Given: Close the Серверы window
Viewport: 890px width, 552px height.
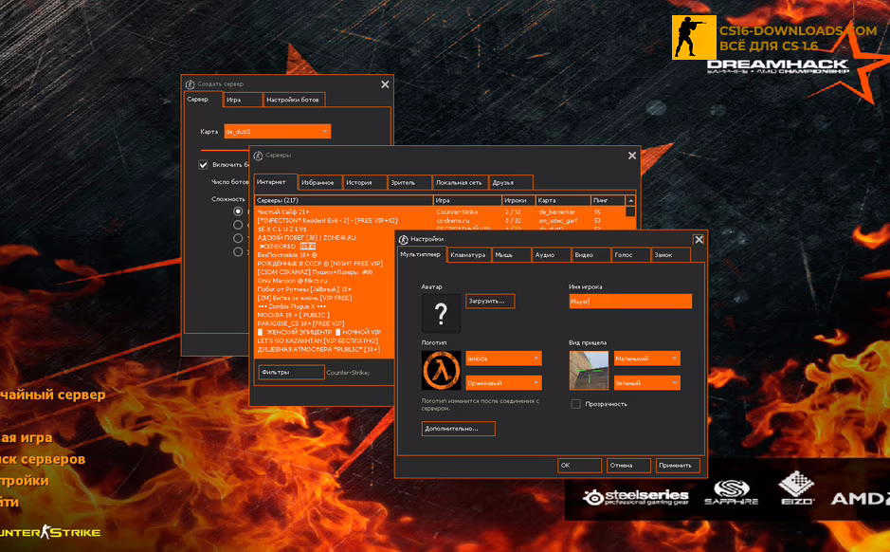Looking at the screenshot, I should (x=632, y=156).
